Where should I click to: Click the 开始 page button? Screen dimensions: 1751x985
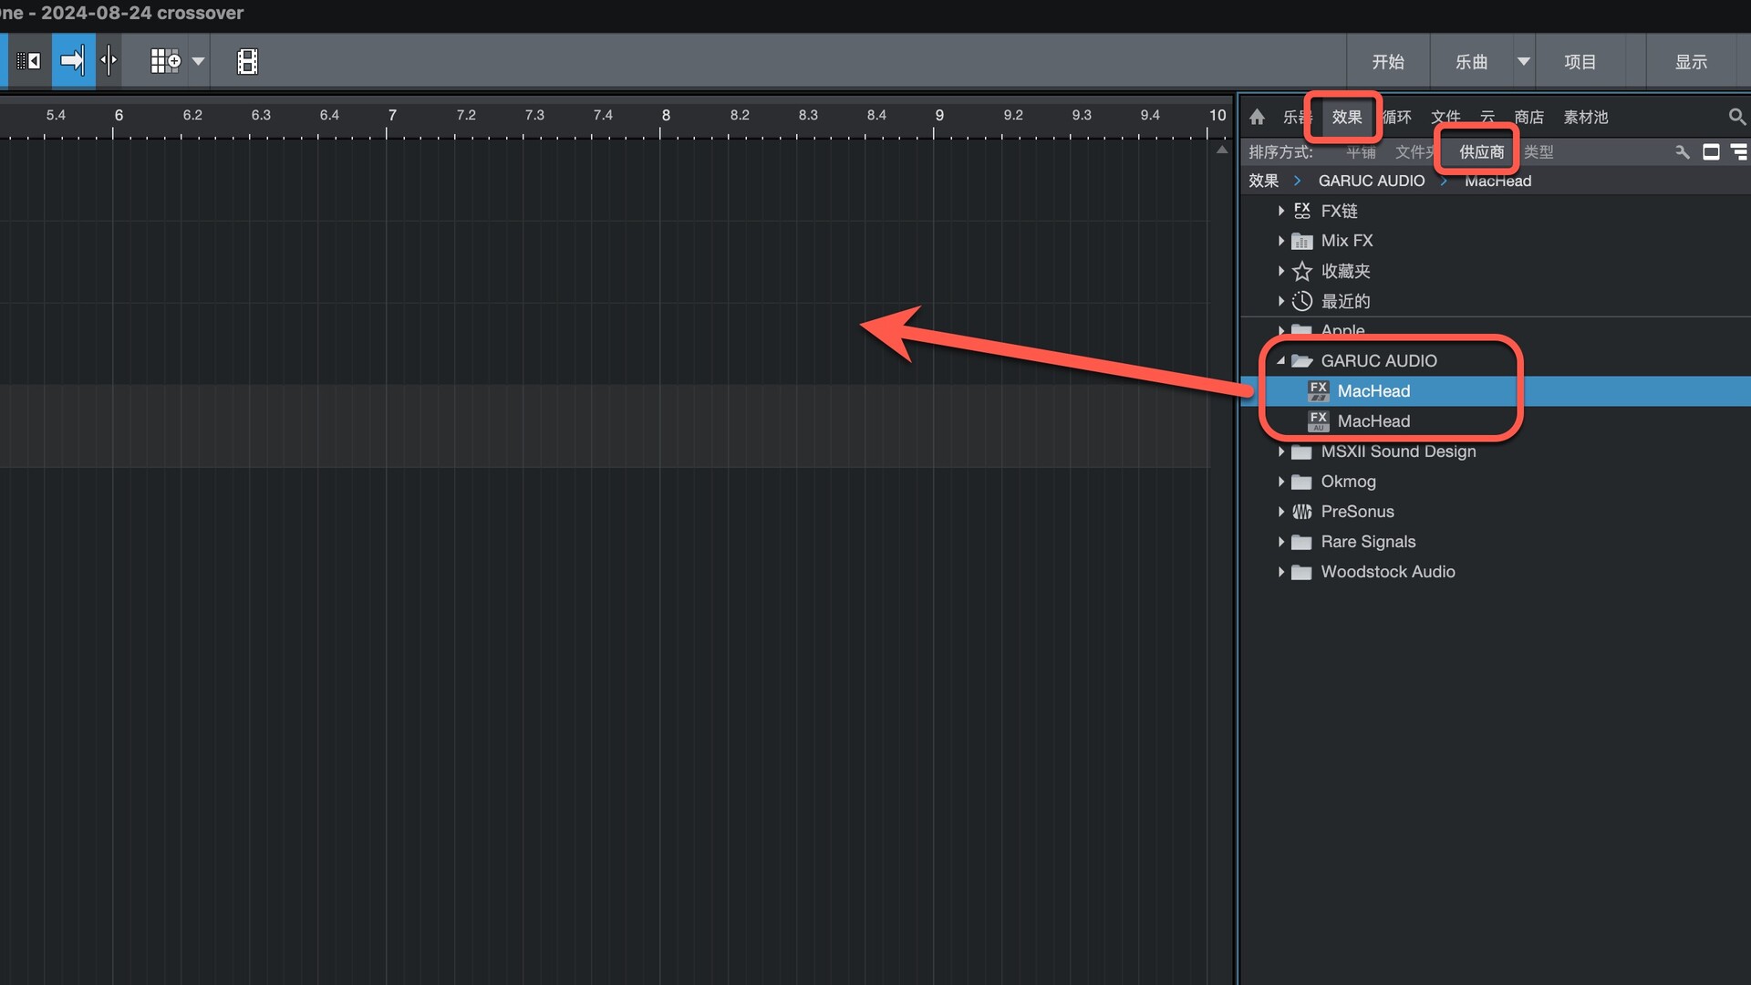coord(1388,62)
